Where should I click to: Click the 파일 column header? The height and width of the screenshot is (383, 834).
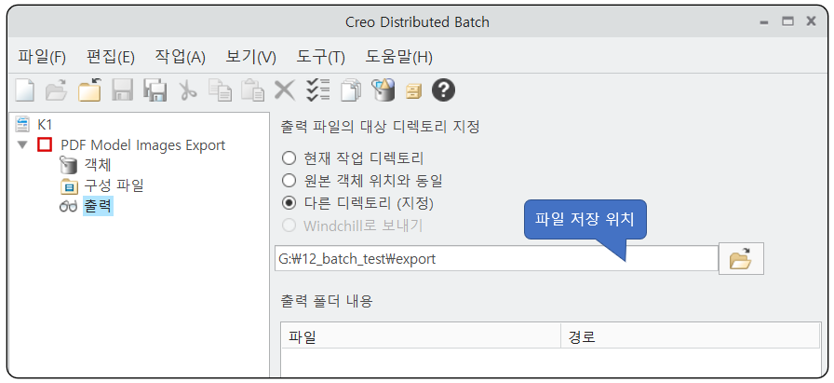tap(421, 336)
